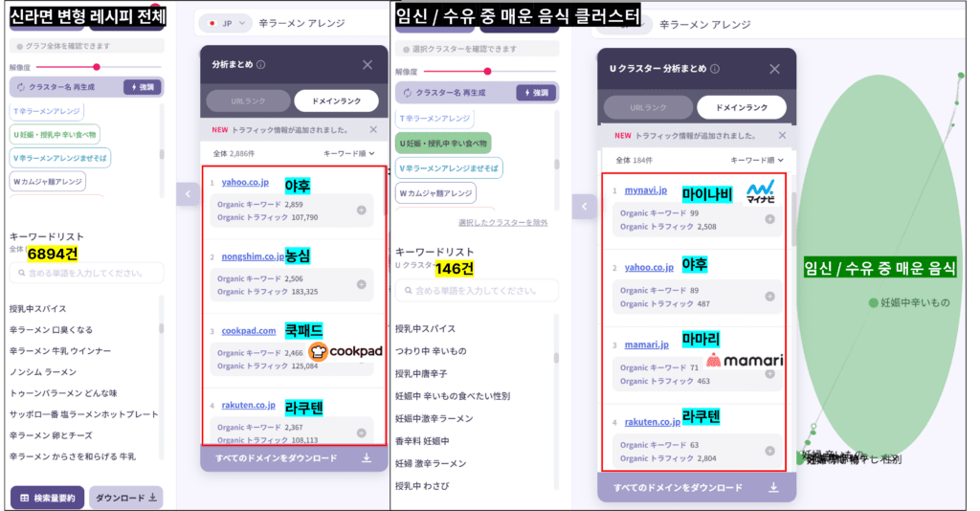The width and height of the screenshot is (980, 511).
Task: Click left すべてのドメインをダウンロード button
Action: pyautogui.click(x=295, y=458)
